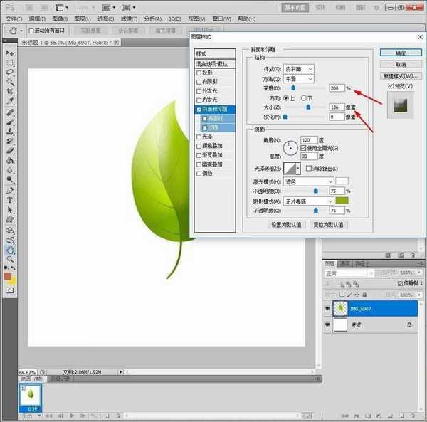Image resolution: width=427 pixels, height=422 pixels.
Task: Select the Rectangular Marquee tool
Action: tap(10, 63)
